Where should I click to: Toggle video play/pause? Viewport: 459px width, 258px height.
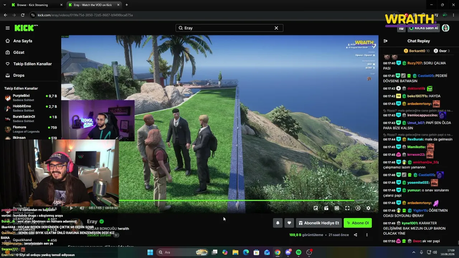71,208
